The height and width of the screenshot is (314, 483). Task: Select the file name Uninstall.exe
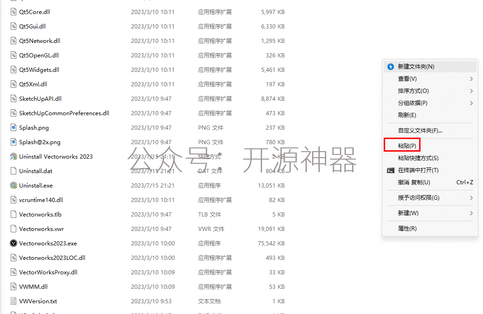tap(36, 186)
